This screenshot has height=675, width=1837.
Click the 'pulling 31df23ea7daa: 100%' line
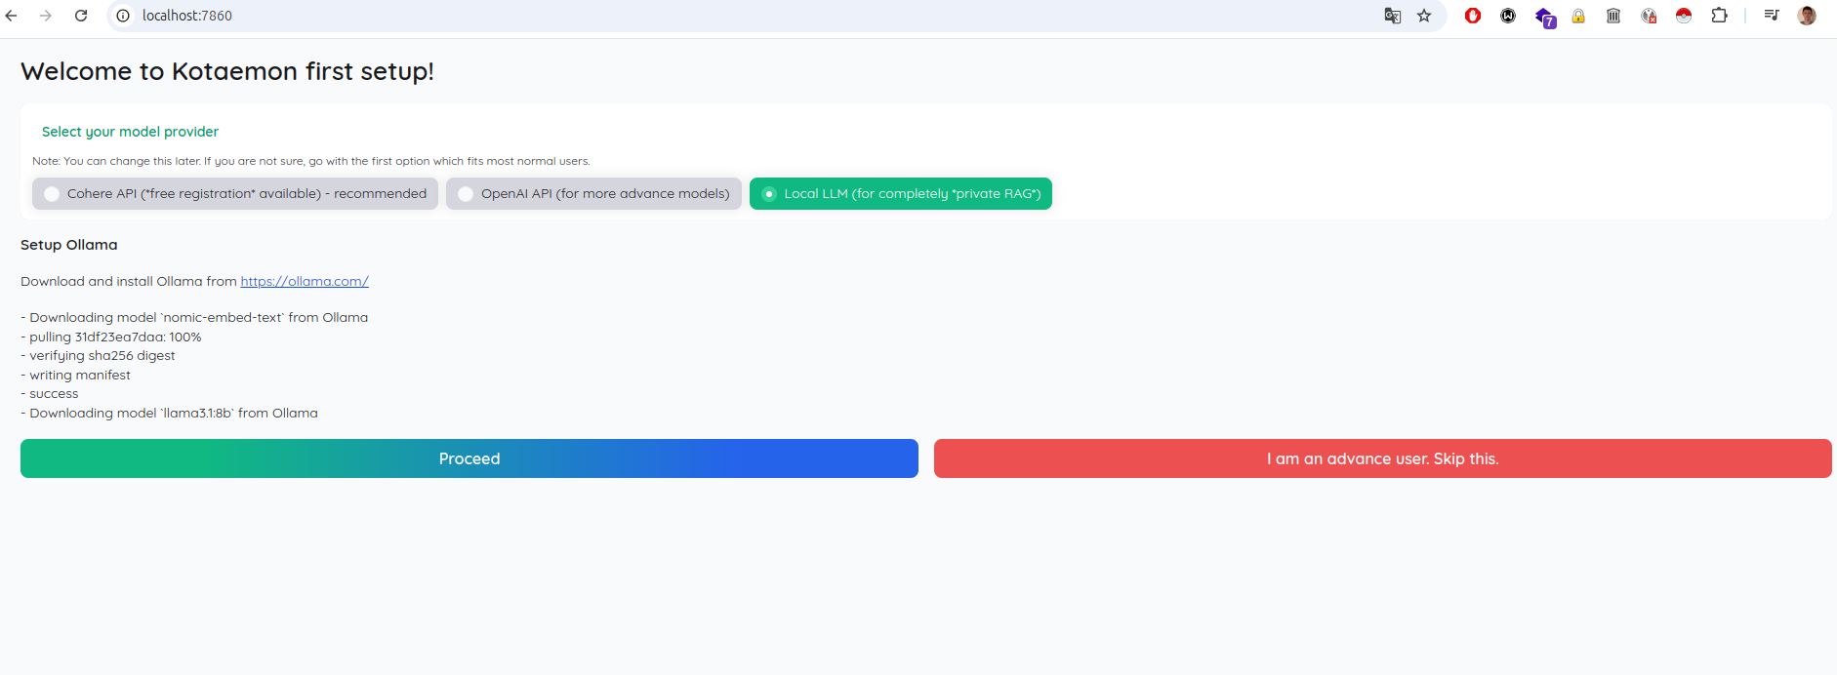click(111, 337)
